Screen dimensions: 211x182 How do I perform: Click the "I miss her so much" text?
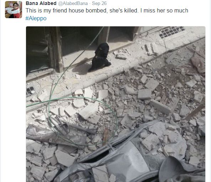point(164,10)
